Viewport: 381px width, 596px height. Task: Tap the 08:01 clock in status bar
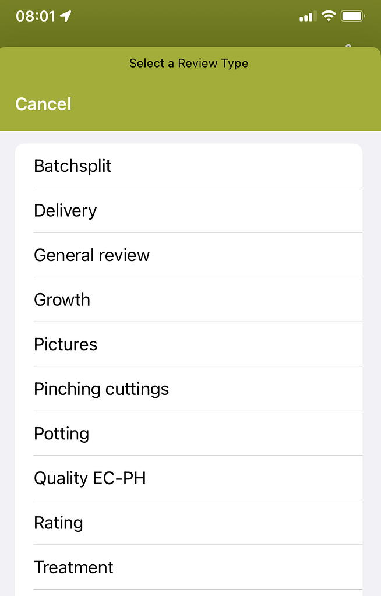point(35,16)
